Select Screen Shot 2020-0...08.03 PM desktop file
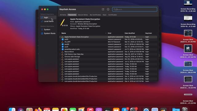Viewport: 197px width, 111px height. 188,67
